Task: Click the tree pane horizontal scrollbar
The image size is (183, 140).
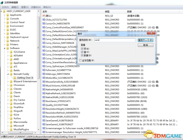Action: tap(19, 132)
